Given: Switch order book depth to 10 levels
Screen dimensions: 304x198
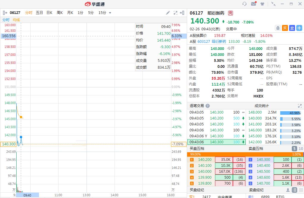Looking at the screenshot, I should pyautogui.click(x=300, y=149).
